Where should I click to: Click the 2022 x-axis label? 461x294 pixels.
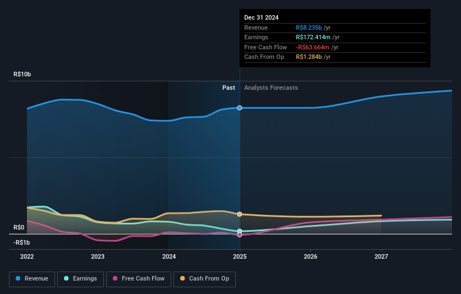pos(27,256)
